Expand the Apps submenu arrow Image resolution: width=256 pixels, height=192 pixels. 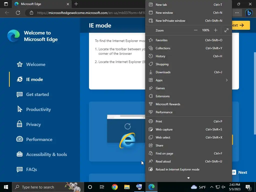point(226,80)
